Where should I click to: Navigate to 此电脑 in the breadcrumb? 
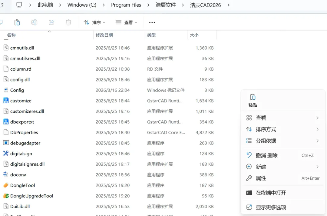45,5
